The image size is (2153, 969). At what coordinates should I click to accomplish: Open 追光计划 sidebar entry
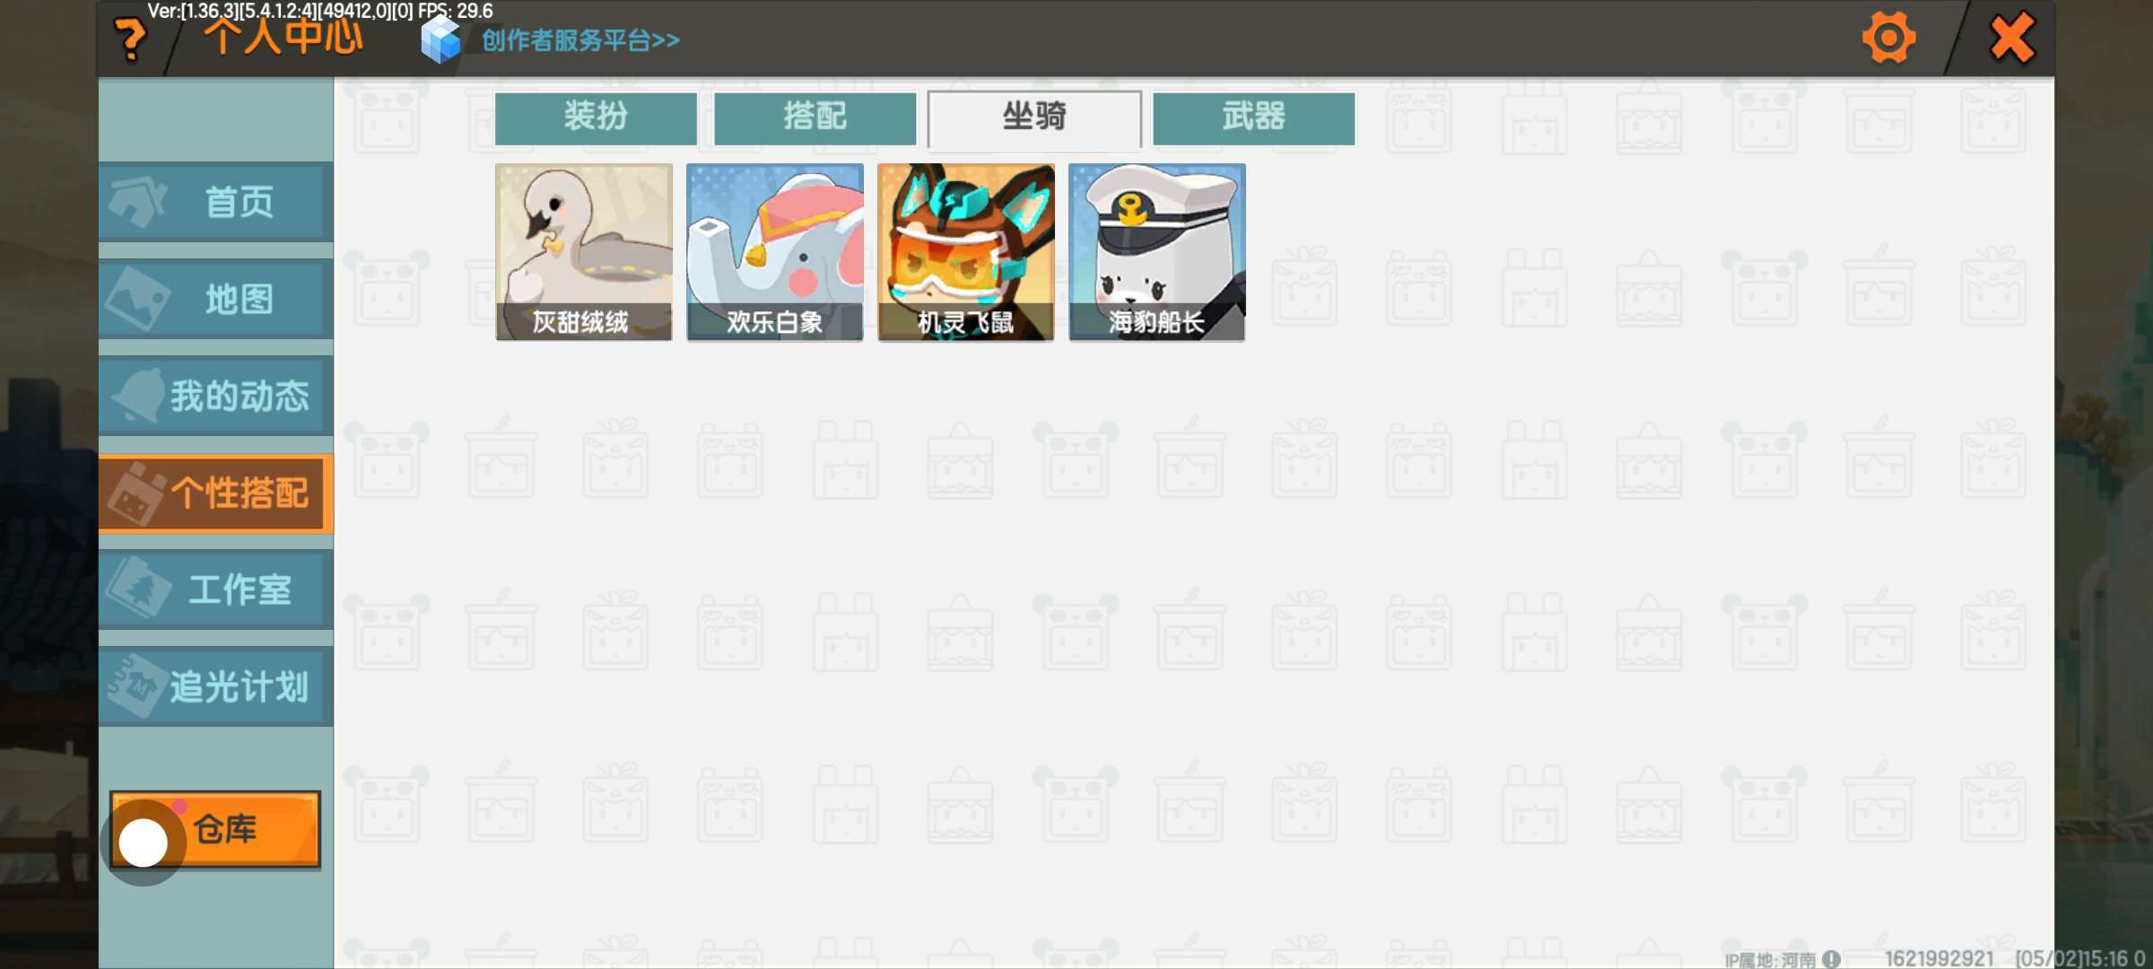pyautogui.click(x=215, y=686)
